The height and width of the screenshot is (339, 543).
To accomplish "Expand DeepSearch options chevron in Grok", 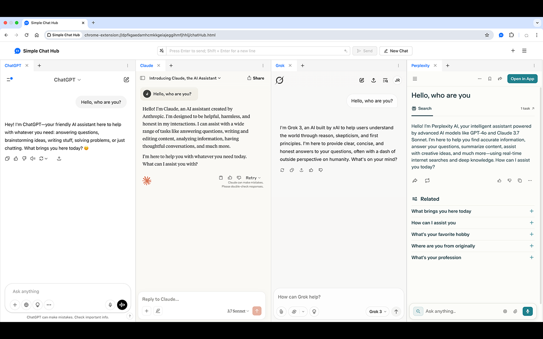I will point(303,311).
